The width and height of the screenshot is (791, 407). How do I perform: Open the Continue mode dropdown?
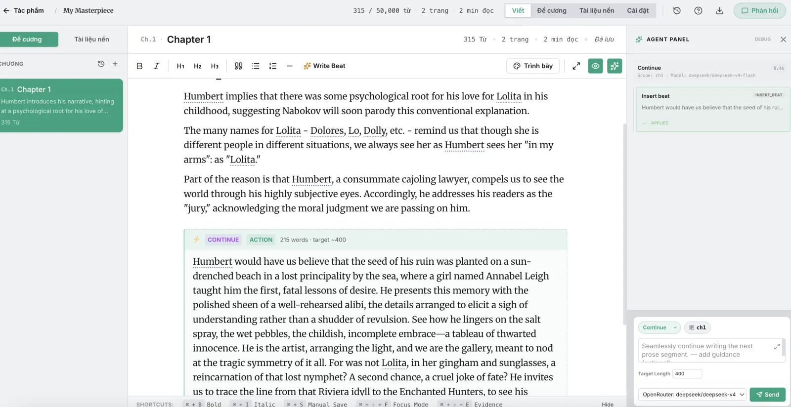coord(659,327)
